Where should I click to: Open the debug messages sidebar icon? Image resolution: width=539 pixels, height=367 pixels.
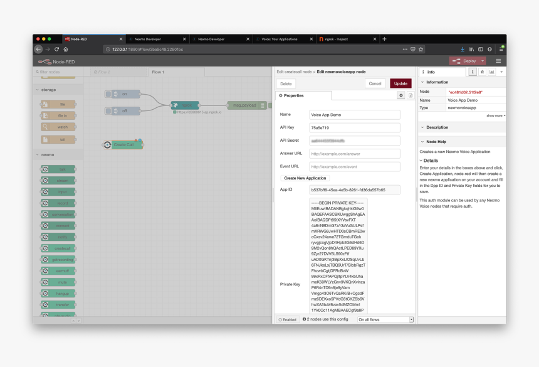[x=483, y=72]
